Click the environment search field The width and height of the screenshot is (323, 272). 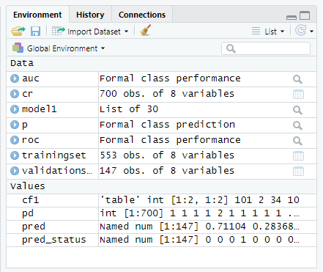point(266,48)
